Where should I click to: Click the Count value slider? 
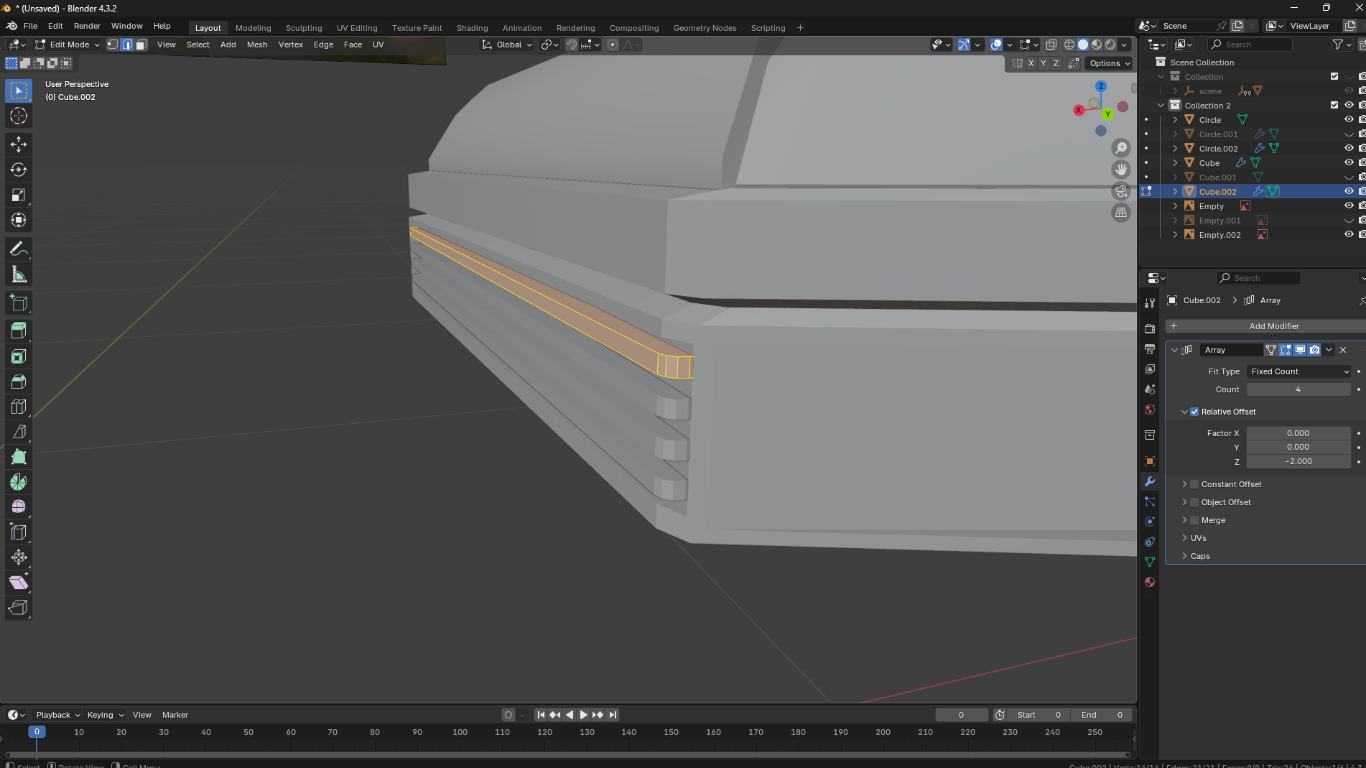point(1298,389)
